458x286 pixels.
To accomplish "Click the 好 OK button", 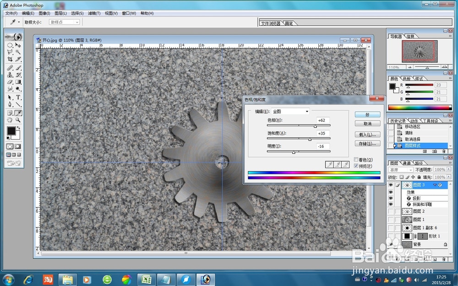I will click(367, 115).
